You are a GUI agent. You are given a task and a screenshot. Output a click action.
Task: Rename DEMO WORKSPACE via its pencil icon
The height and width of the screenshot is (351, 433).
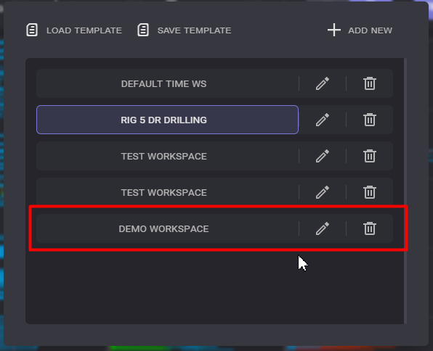(x=323, y=228)
